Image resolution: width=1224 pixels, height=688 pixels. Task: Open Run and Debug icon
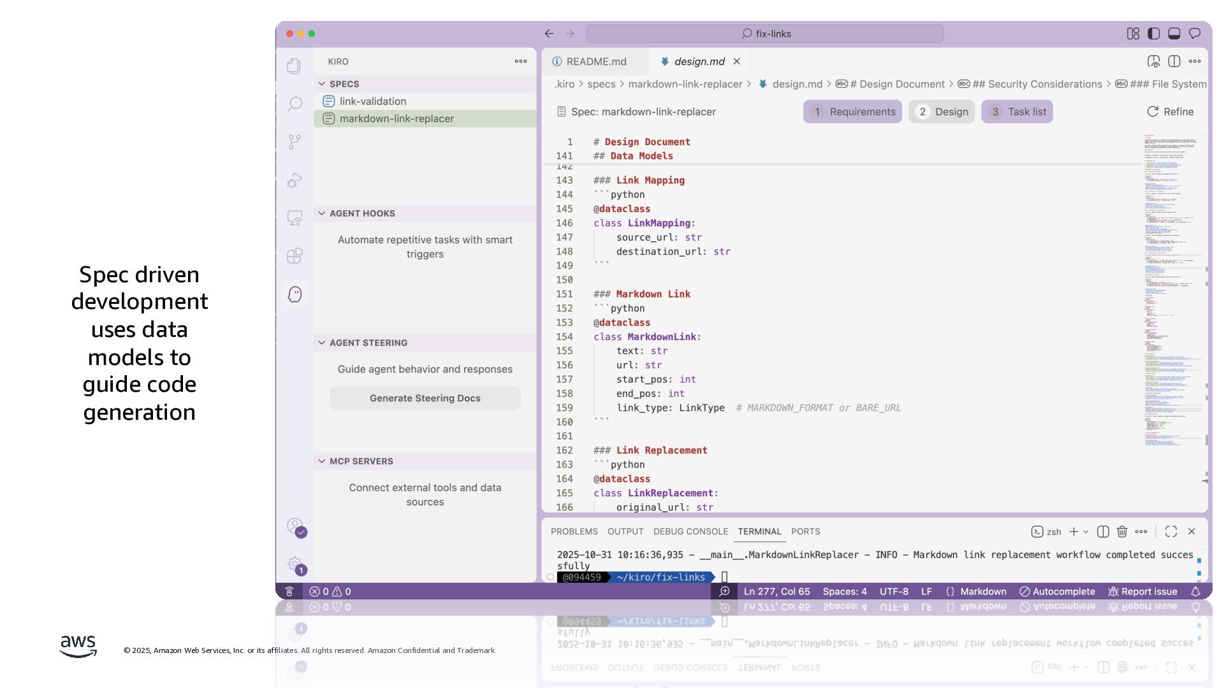click(x=294, y=180)
